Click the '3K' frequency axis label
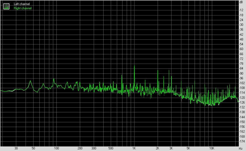The width and height of the screenshot is (246, 151). [171, 148]
